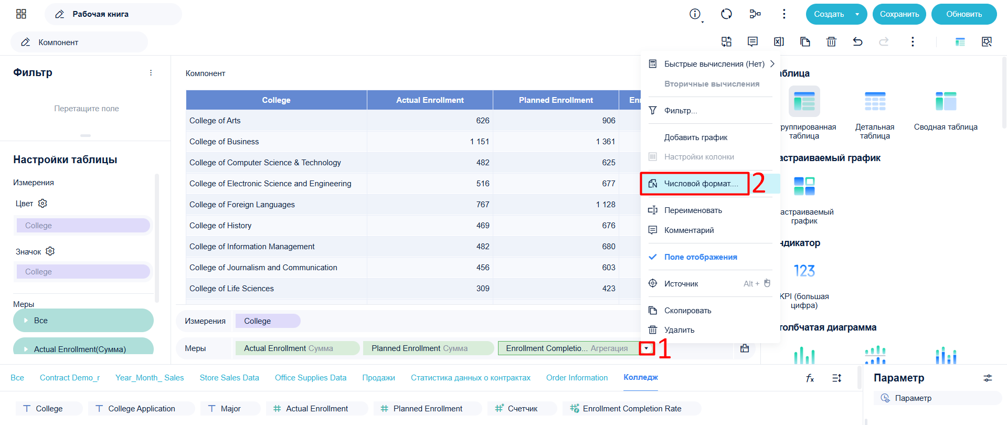Select the Сводная таблица chart type icon
The width and height of the screenshot is (1007, 425).
(x=946, y=101)
